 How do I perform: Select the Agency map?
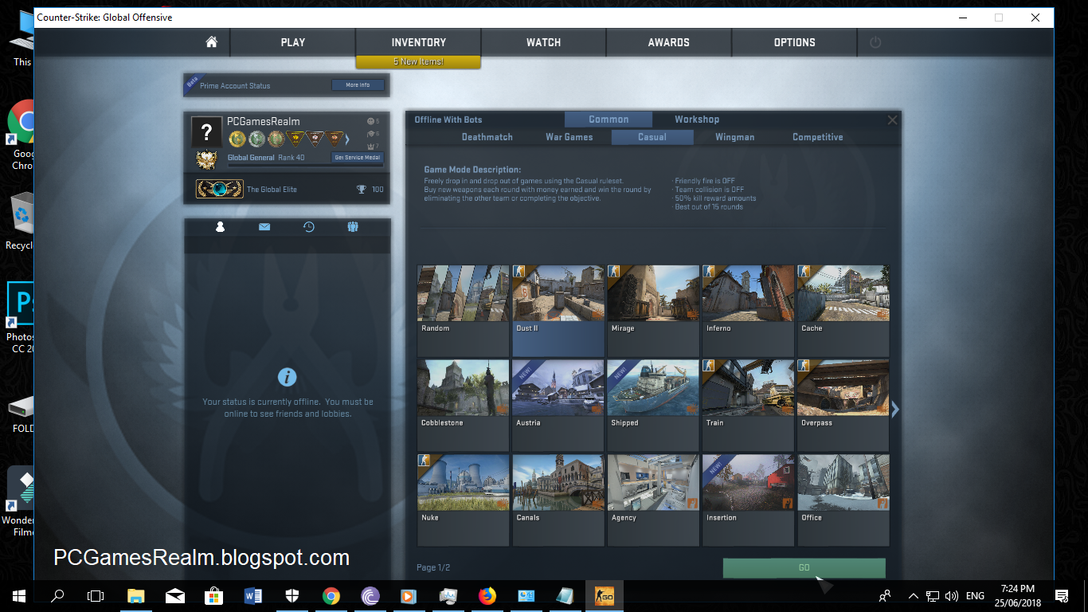pos(653,500)
